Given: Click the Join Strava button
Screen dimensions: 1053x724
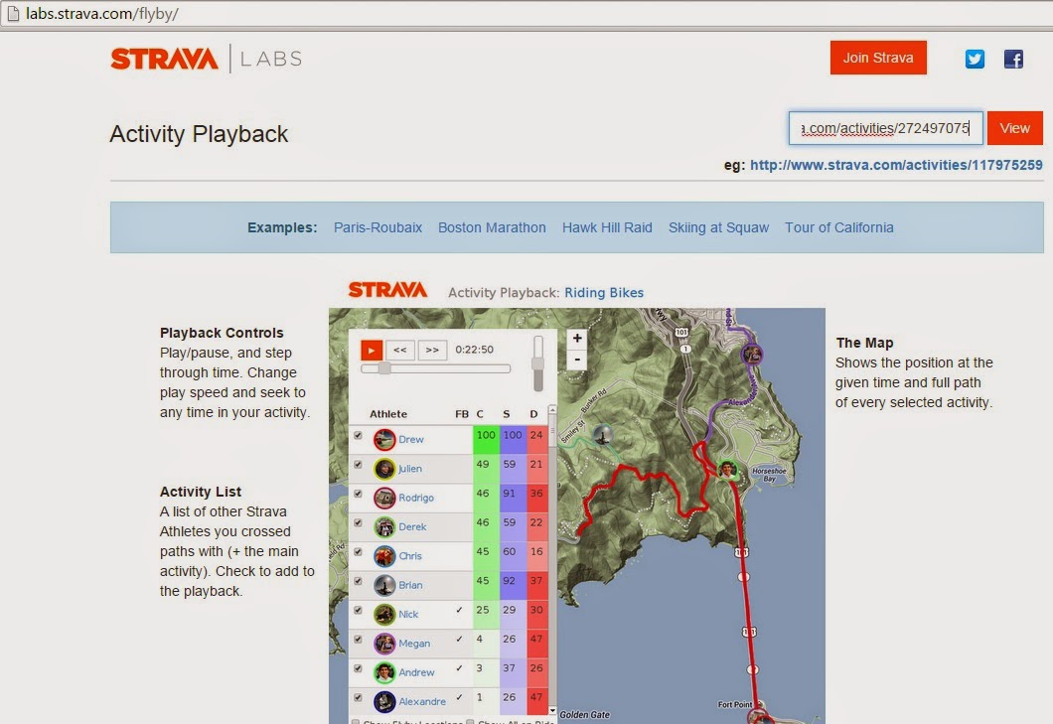Looking at the screenshot, I should click(878, 58).
